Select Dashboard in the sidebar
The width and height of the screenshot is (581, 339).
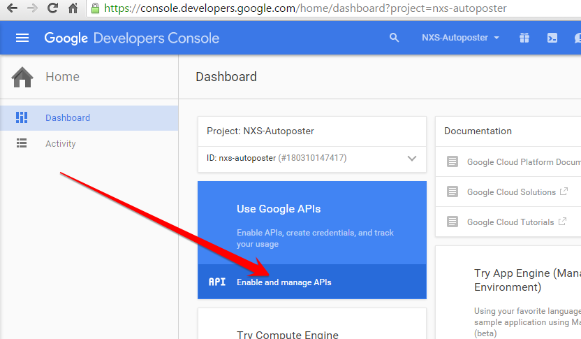89,117
